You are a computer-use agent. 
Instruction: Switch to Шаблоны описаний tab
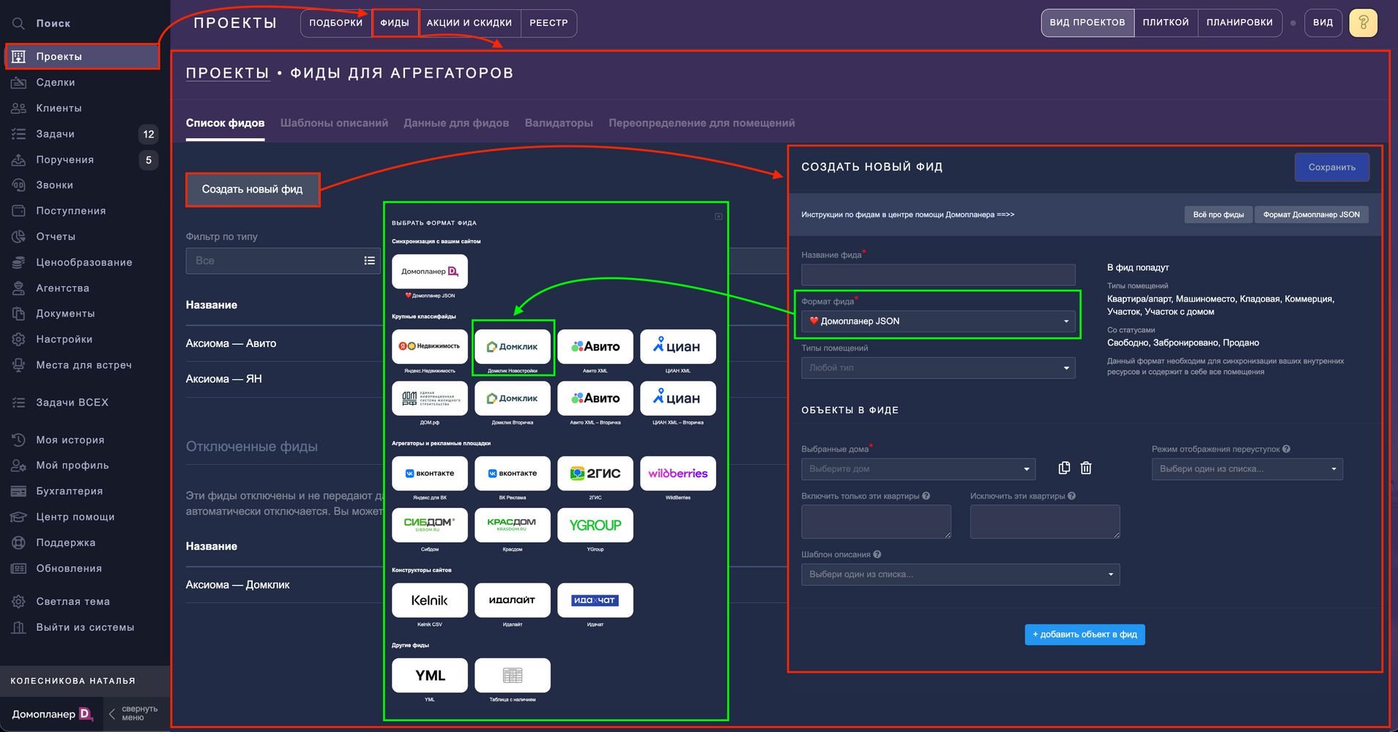(334, 123)
